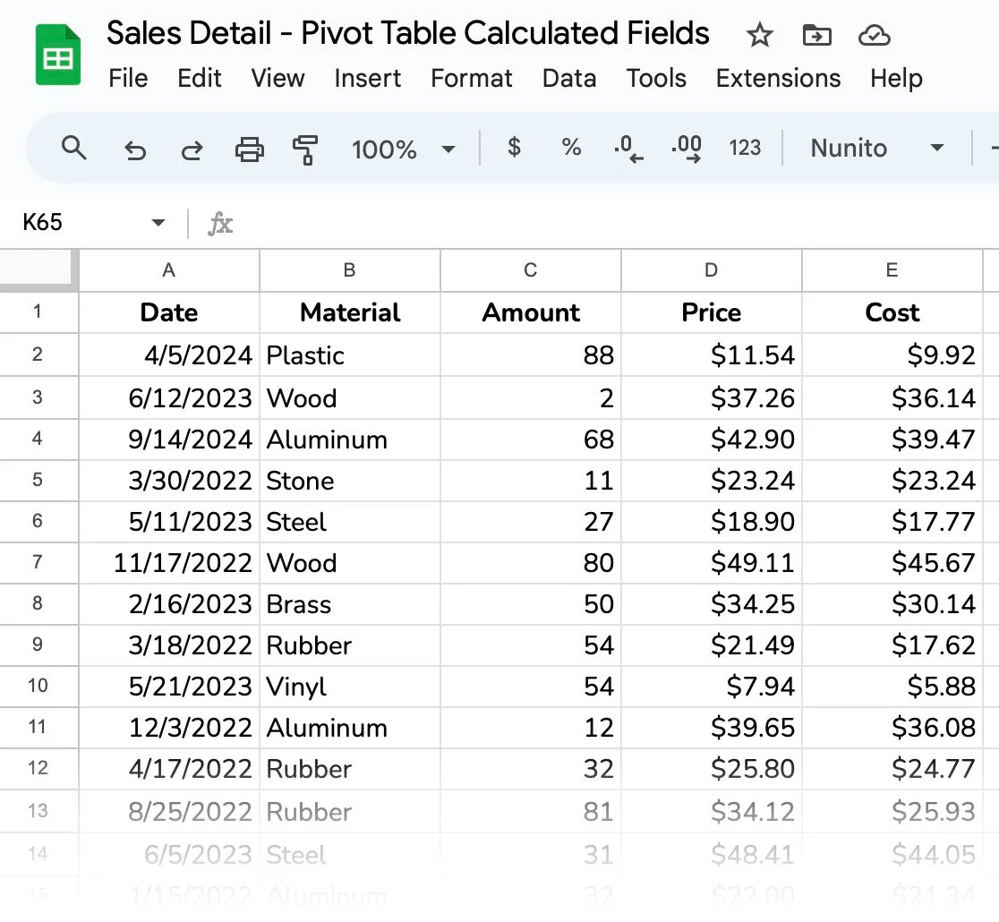Increase decimal places
Viewport: 999px width, 922px height.
pos(687,149)
